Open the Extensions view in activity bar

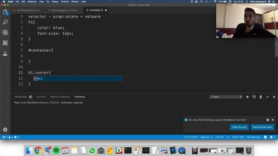pyautogui.click(x=5, y=43)
